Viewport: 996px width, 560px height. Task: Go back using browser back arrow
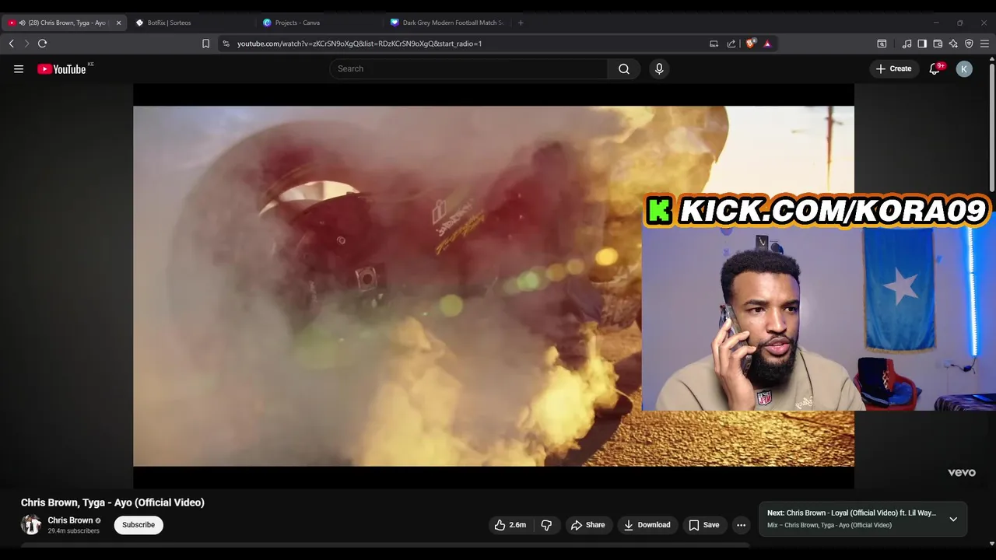pos(12,44)
